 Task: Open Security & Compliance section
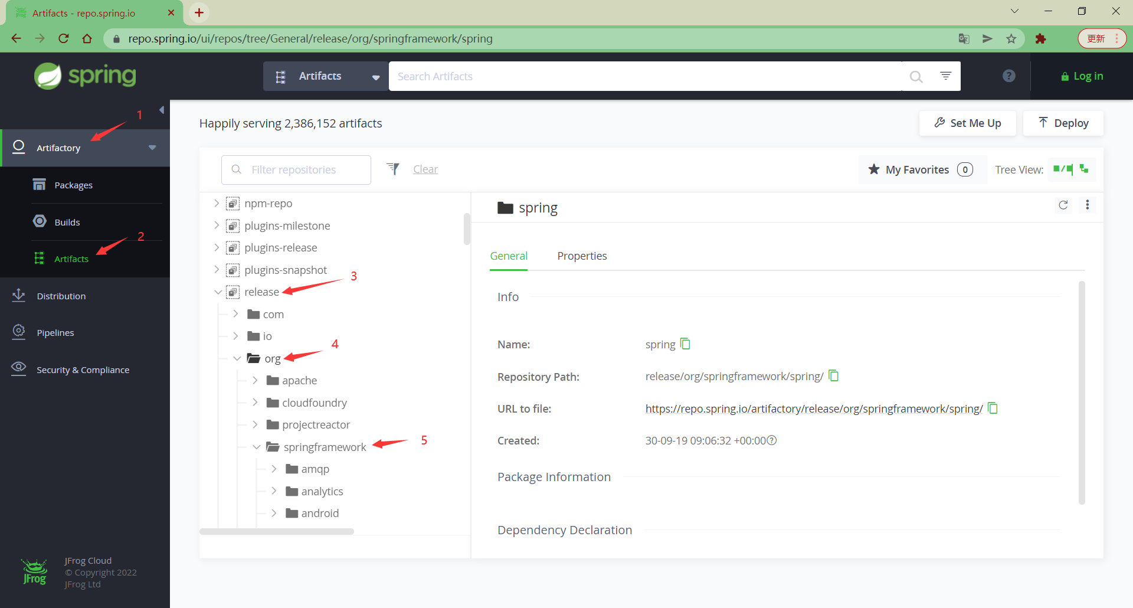pos(83,370)
